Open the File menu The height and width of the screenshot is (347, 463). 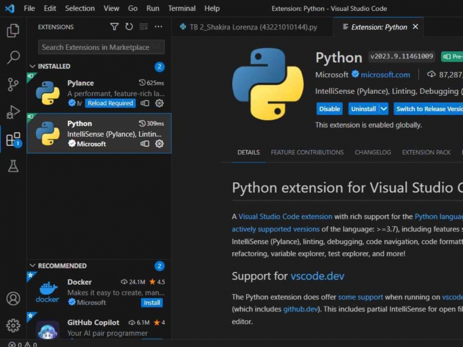tap(29, 8)
